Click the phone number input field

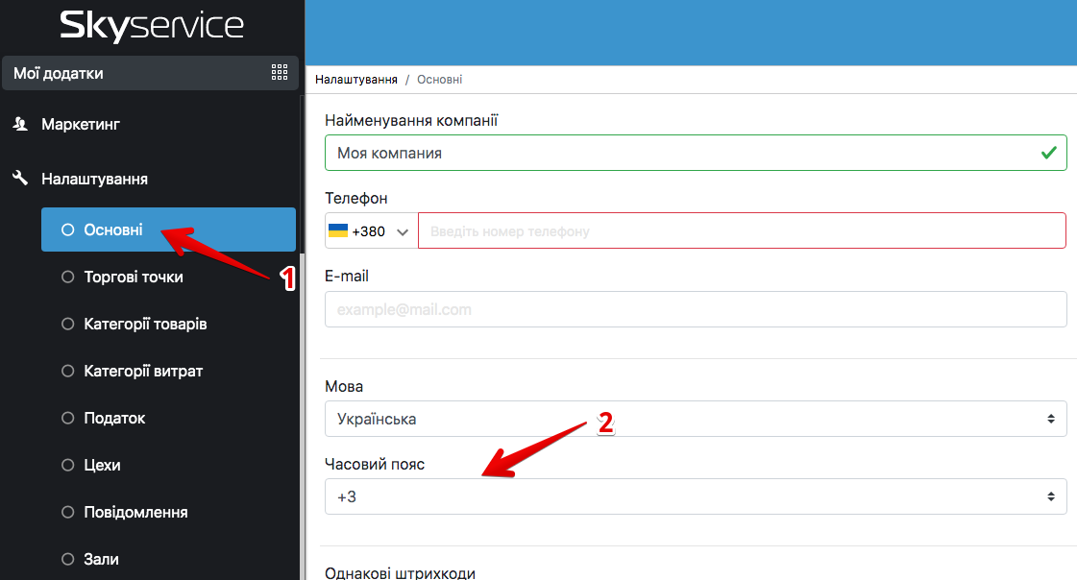pyautogui.click(x=741, y=231)
